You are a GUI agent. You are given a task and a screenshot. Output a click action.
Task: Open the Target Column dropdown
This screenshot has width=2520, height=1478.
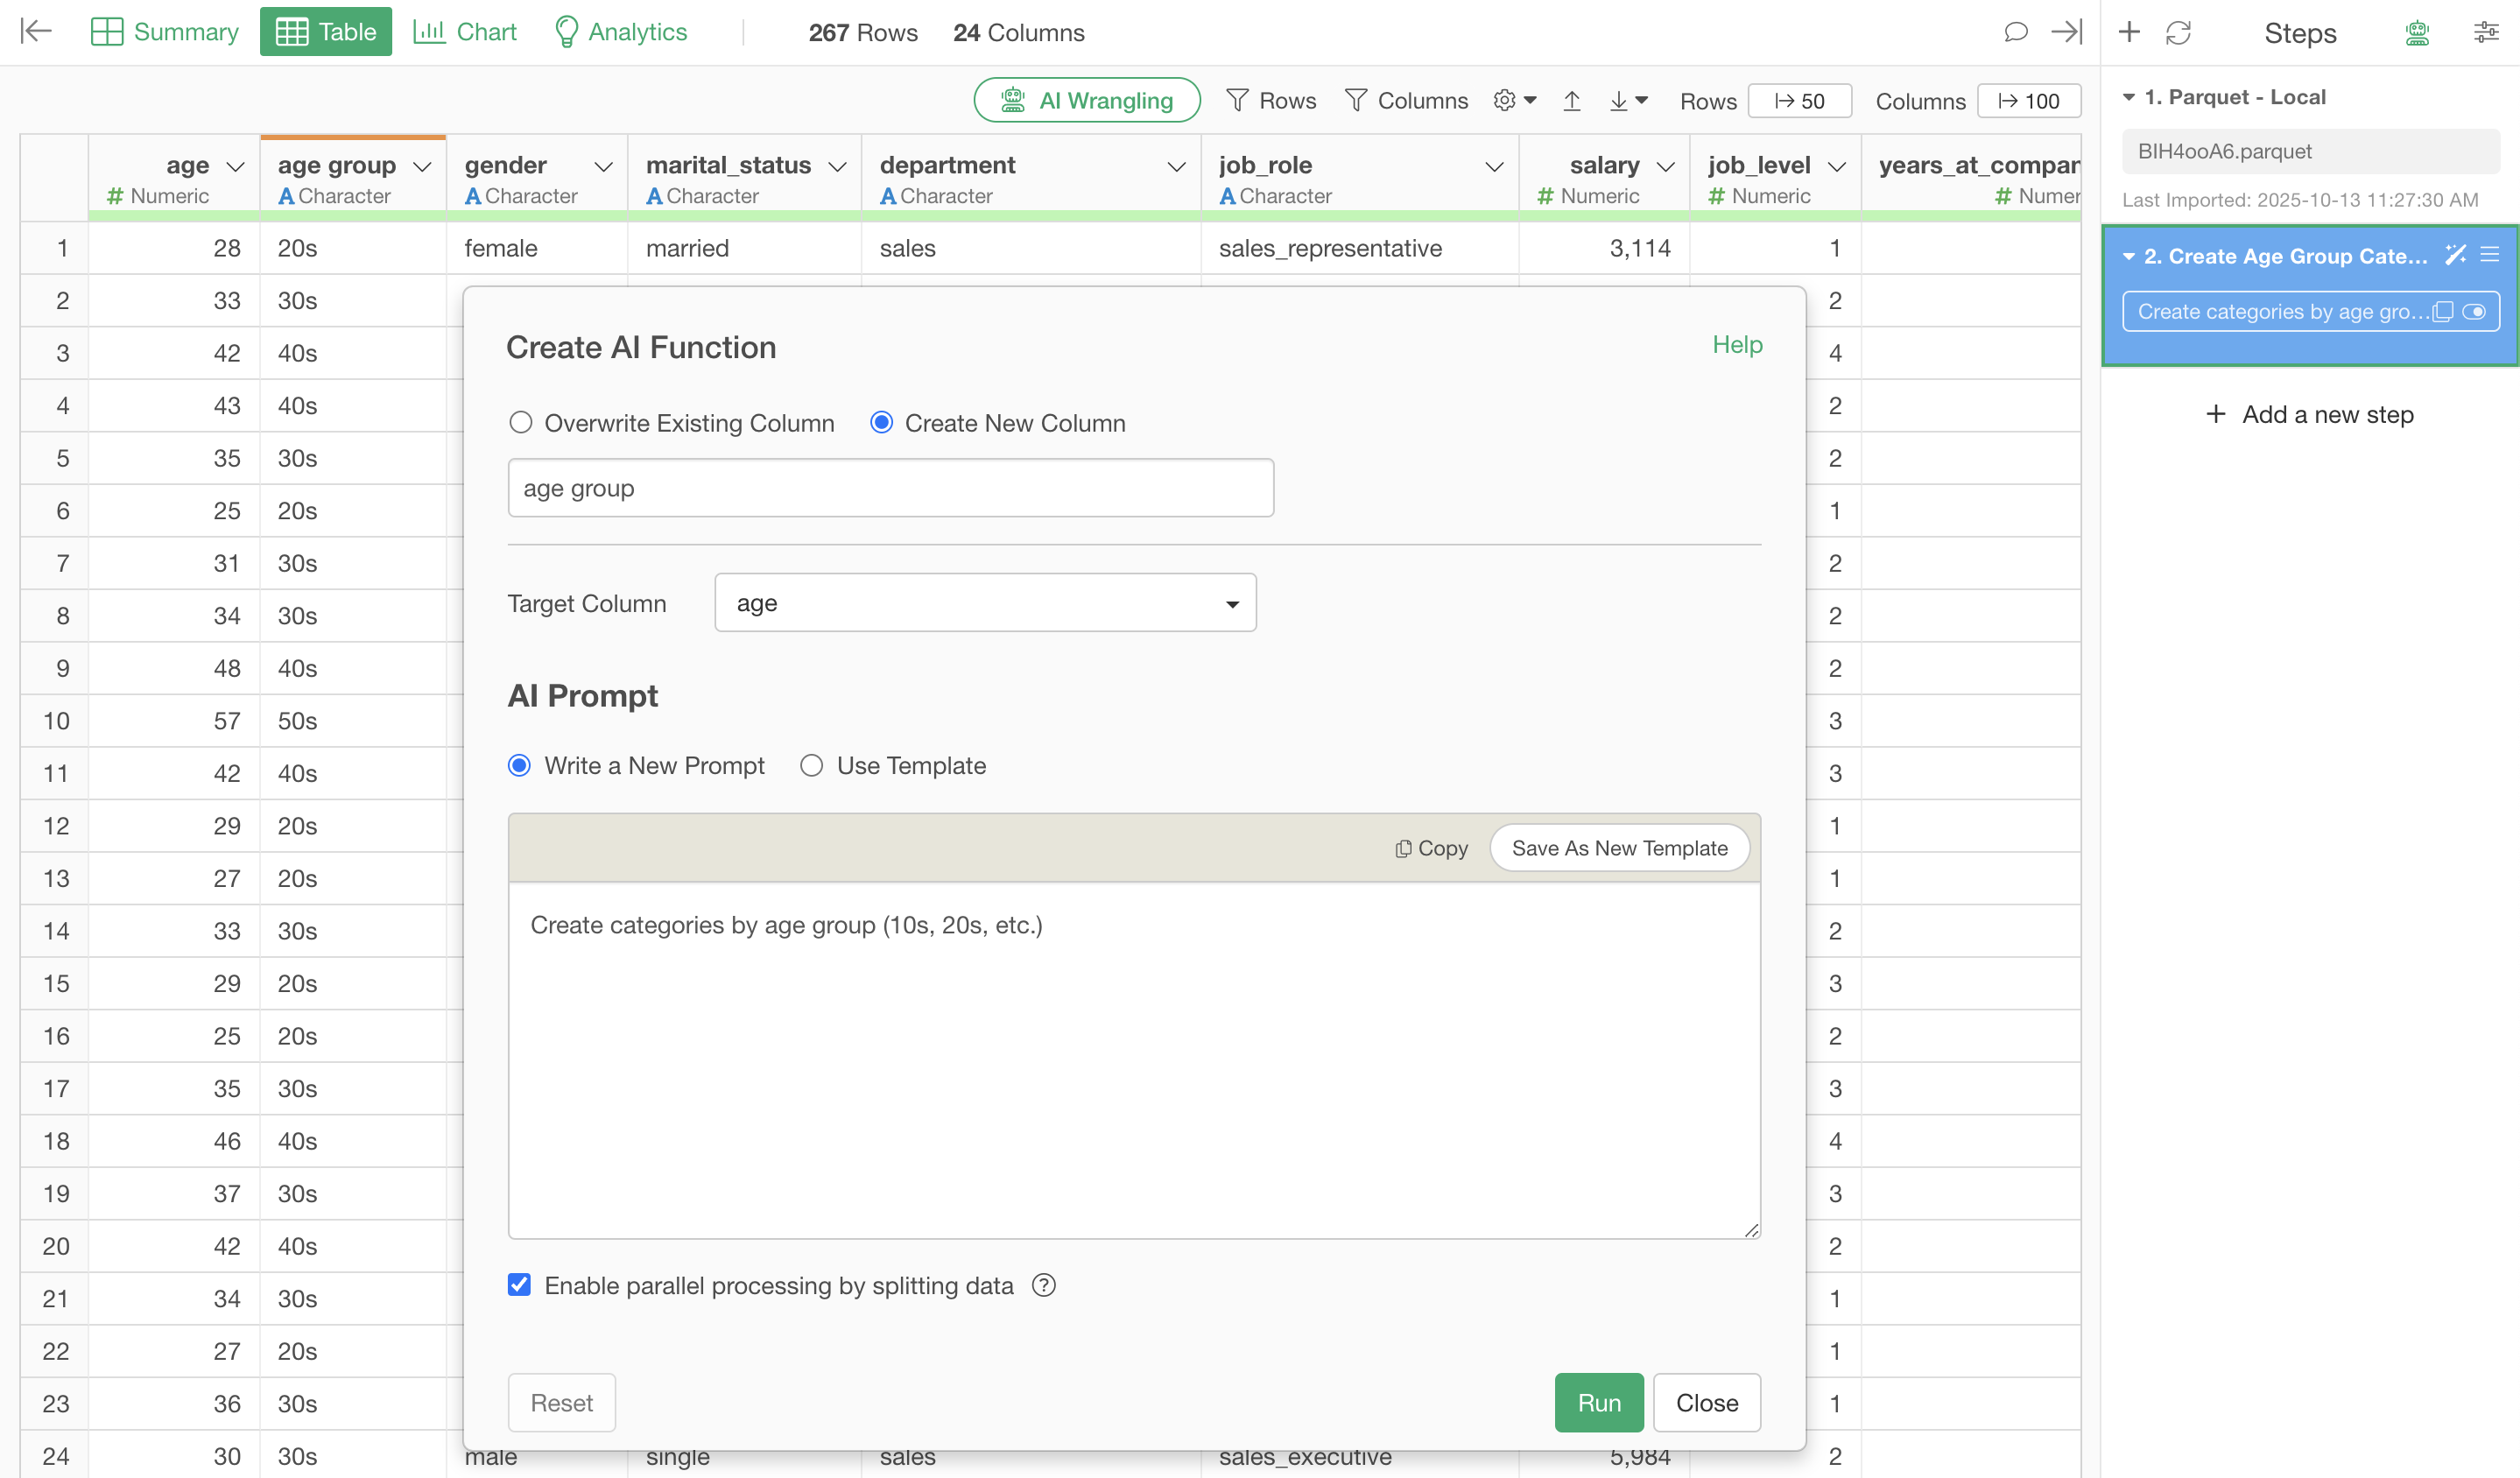tap(984, 603)
